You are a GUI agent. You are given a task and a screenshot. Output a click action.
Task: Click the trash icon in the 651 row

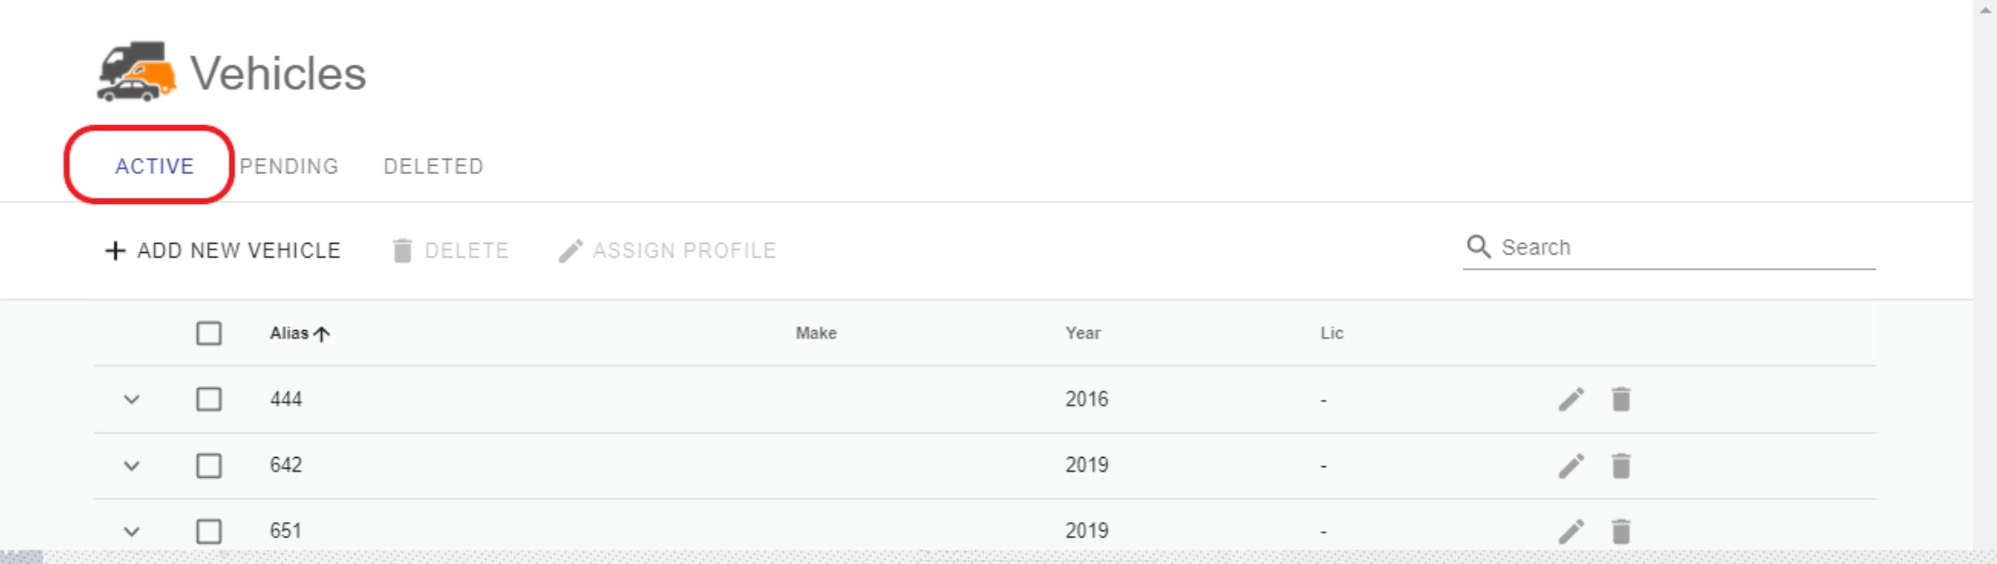(1621, 530)
